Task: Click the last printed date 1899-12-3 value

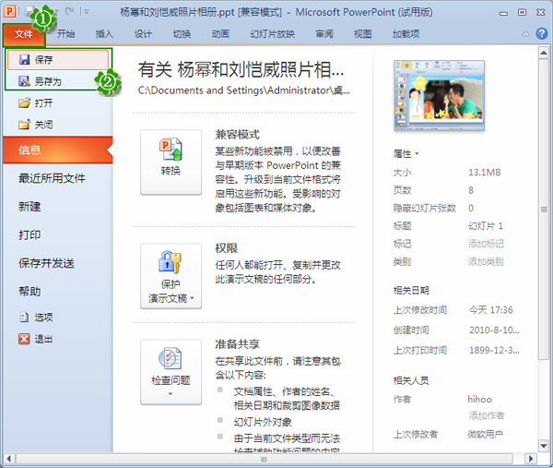Action: click(494, 351)
